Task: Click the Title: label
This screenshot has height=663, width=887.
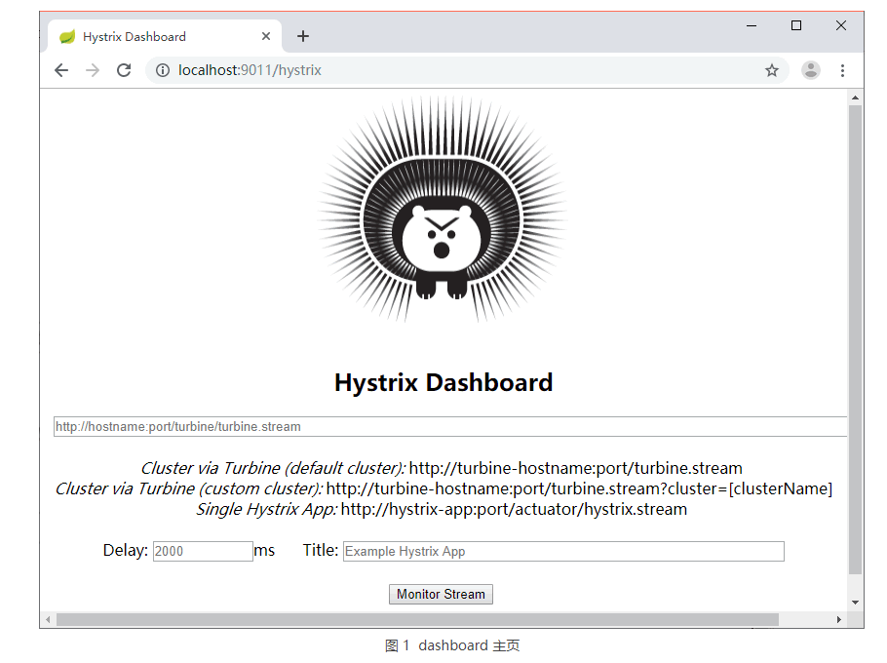Action: (320, 550)
